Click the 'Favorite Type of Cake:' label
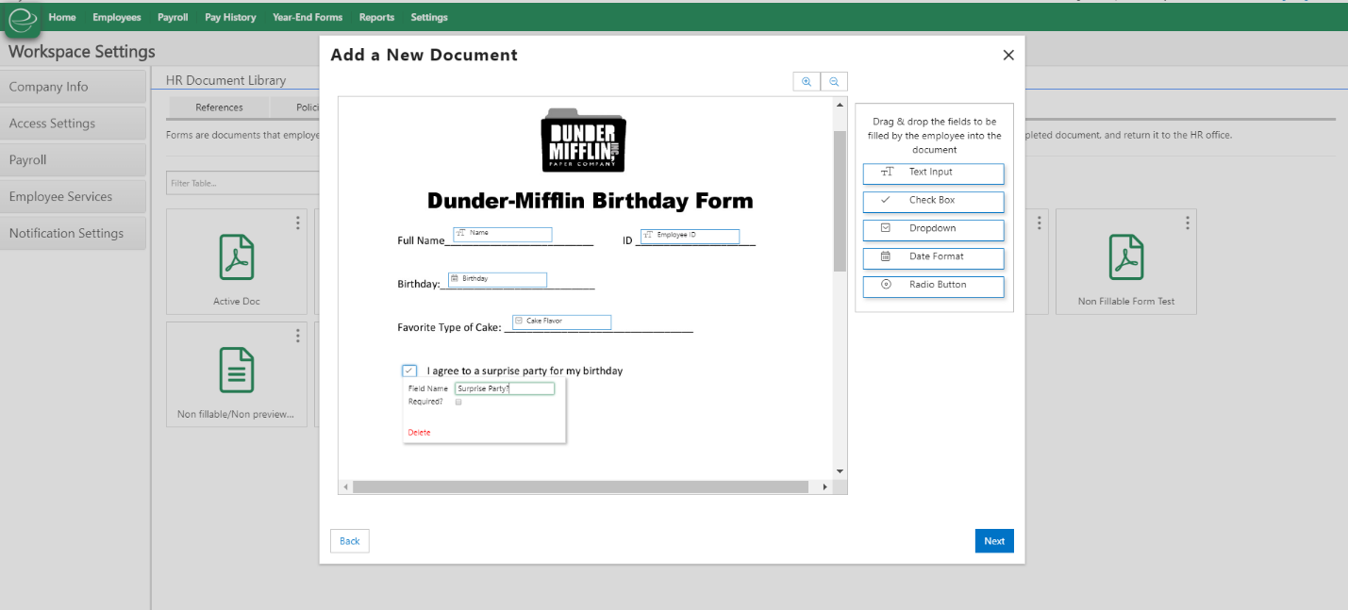 pyautogui.click(x=449, y=328)
